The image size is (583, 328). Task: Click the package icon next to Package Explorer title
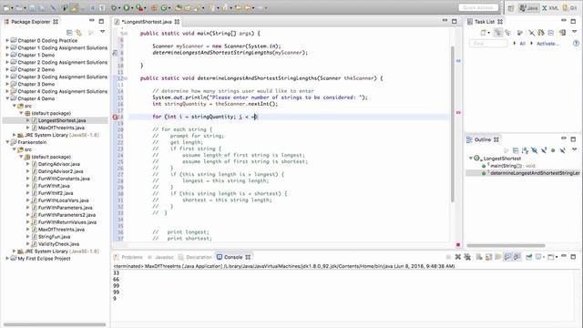click(6, 22)
